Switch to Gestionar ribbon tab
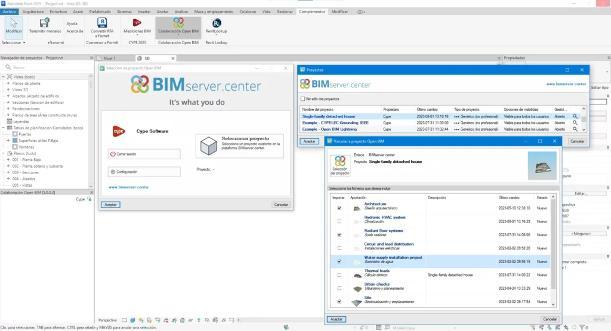The image size is (611, 331). pos(285,12)
